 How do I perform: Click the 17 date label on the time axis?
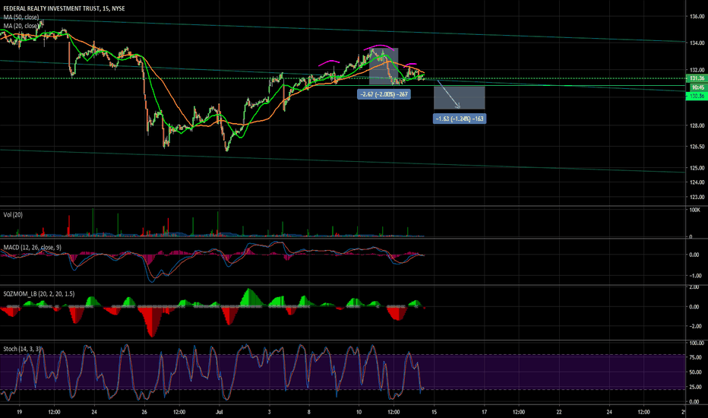pos(484,412)
